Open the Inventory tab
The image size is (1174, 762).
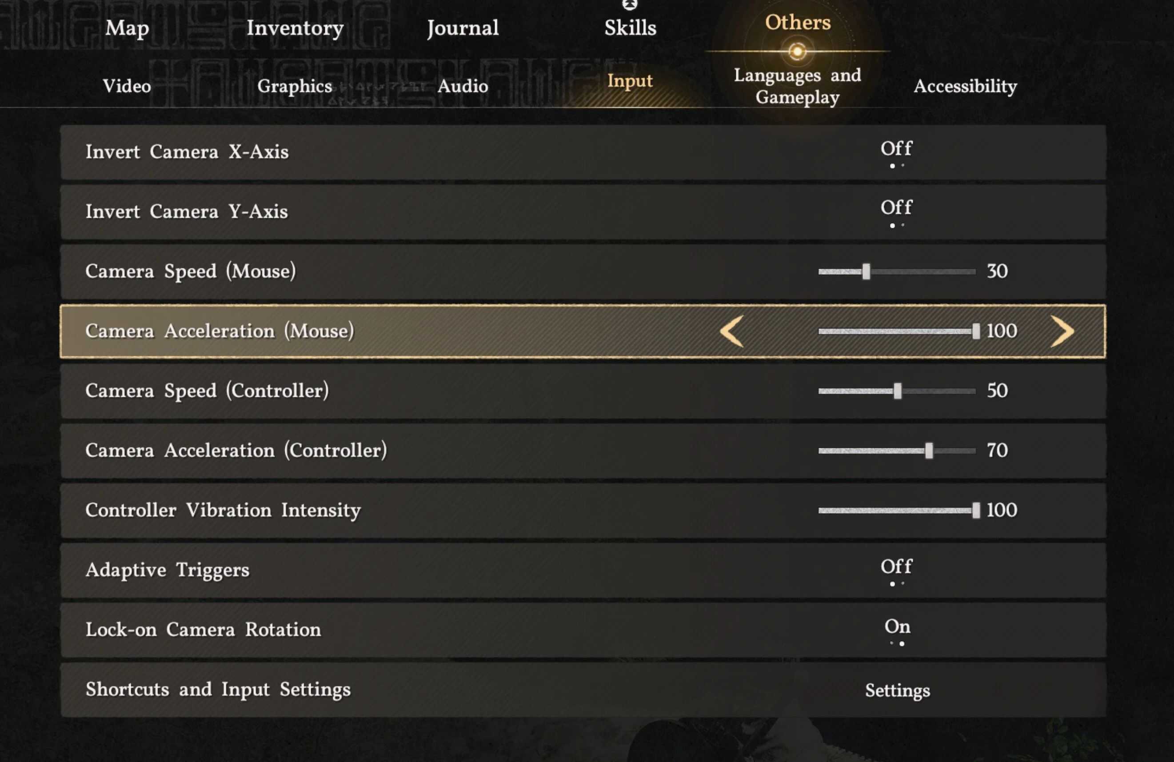(295, 28)
